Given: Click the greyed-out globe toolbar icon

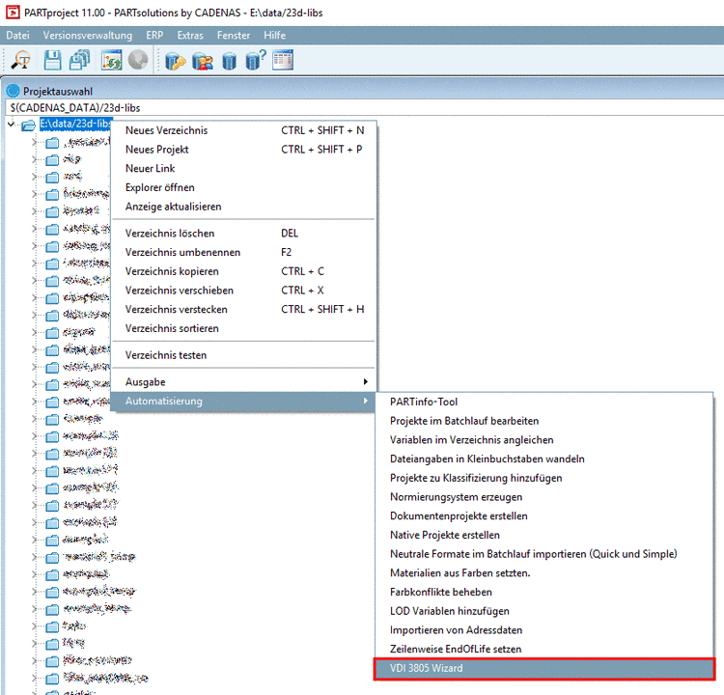Looking at the screenshot, I should point(138,60).
